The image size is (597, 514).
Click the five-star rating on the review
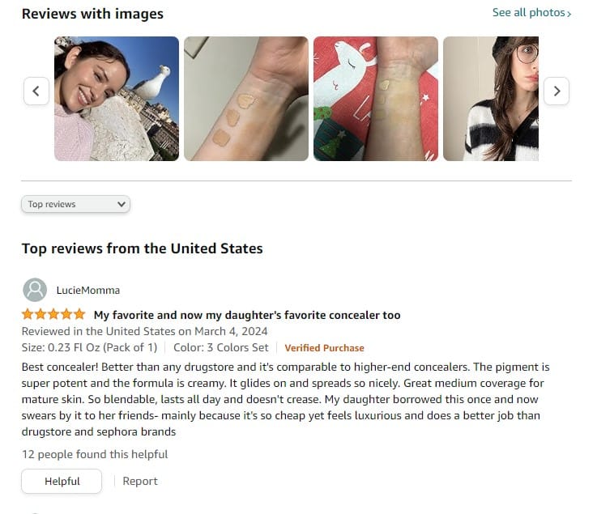tap(53, 315)
